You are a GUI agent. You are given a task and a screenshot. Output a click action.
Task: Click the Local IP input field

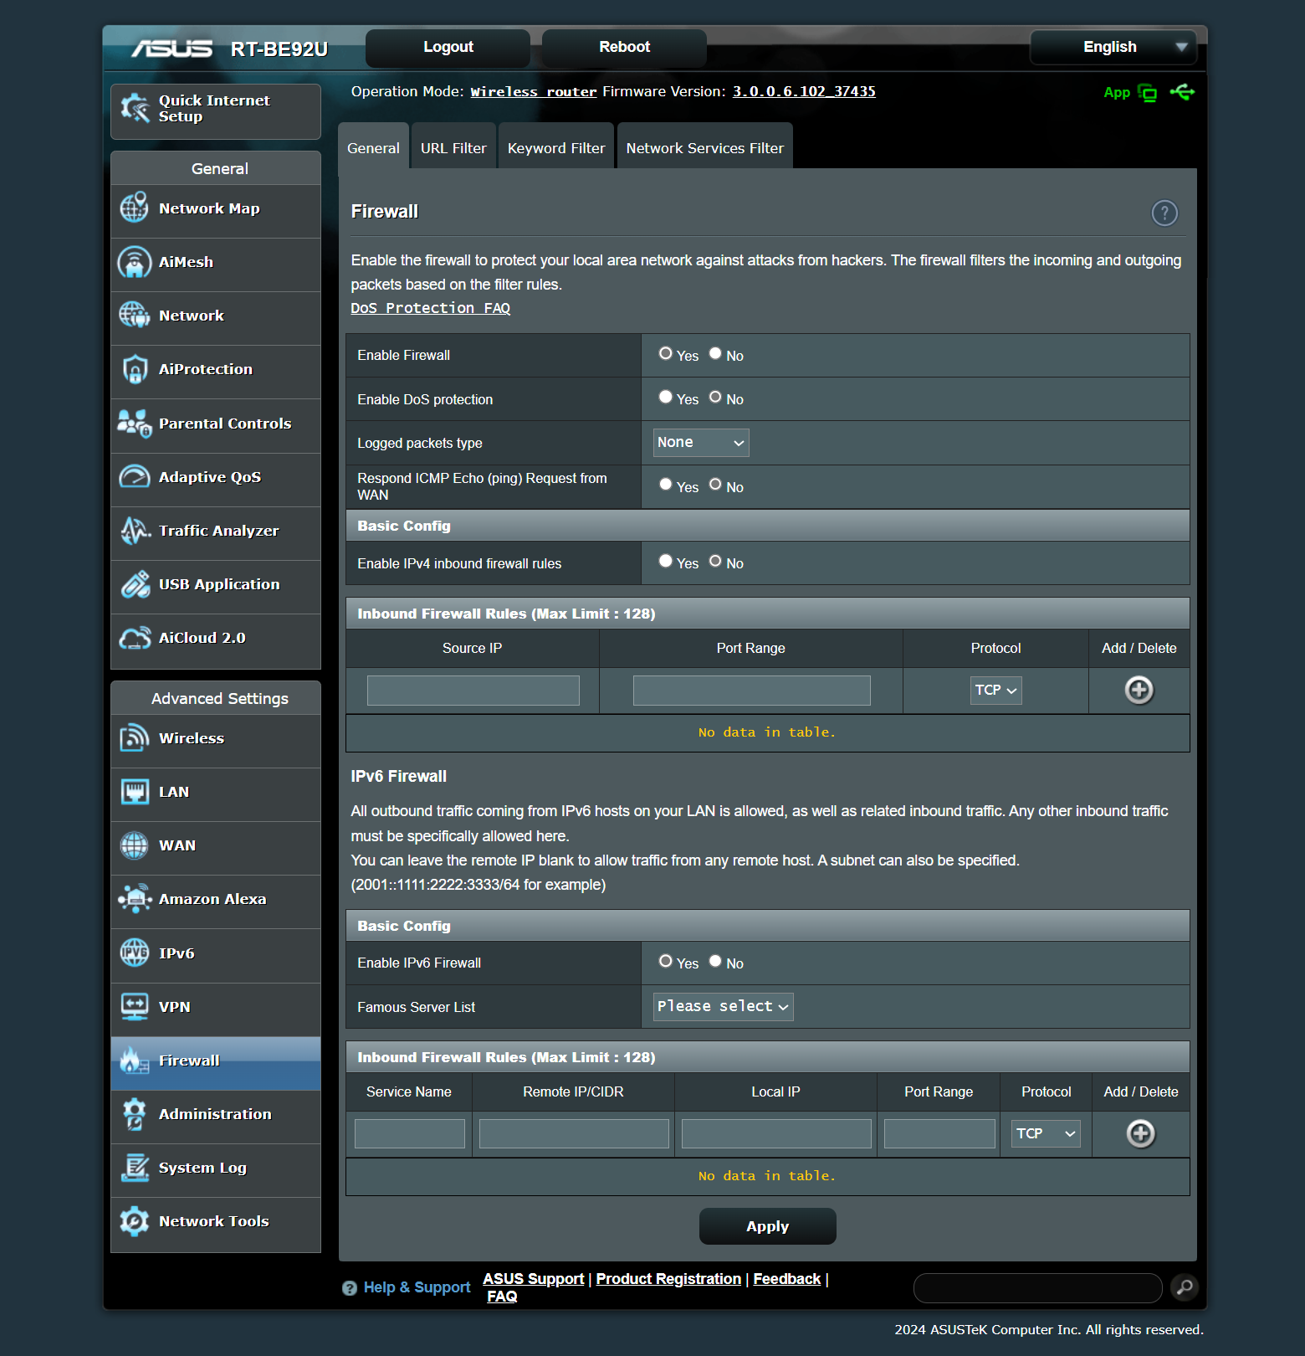pos(776,1134)
